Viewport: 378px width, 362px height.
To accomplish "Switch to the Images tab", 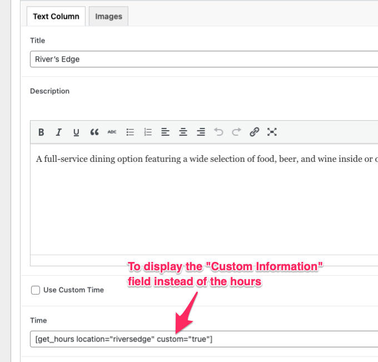I will click(x=108, y=16).
